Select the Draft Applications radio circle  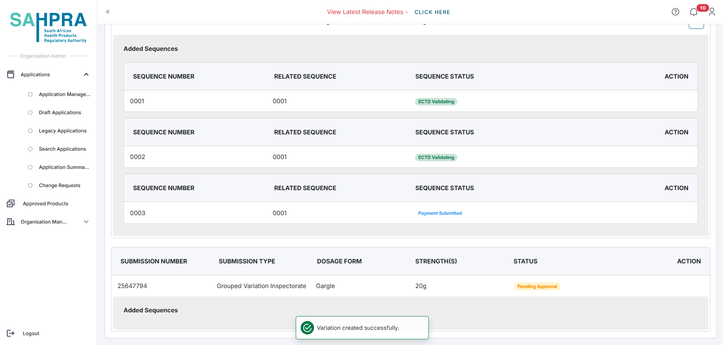tap(30, 113)
